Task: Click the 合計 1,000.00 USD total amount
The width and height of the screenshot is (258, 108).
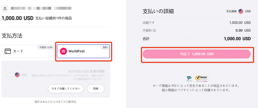Action: point(237,39)
